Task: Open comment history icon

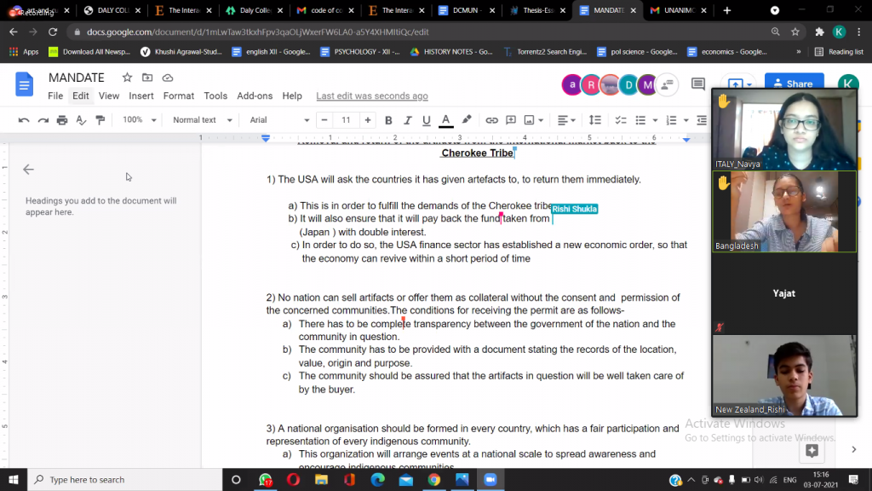Action: coord(698,84)
